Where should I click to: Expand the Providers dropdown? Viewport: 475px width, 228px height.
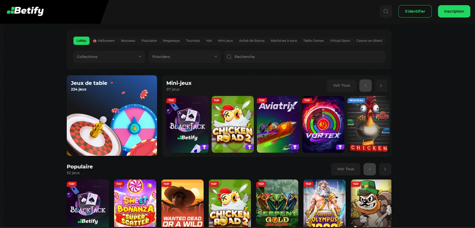pyautogui.click(x=185, y=57)
